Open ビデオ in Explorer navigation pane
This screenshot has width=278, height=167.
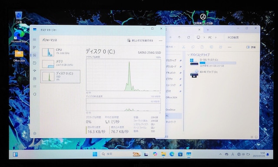tap(168, 91)
